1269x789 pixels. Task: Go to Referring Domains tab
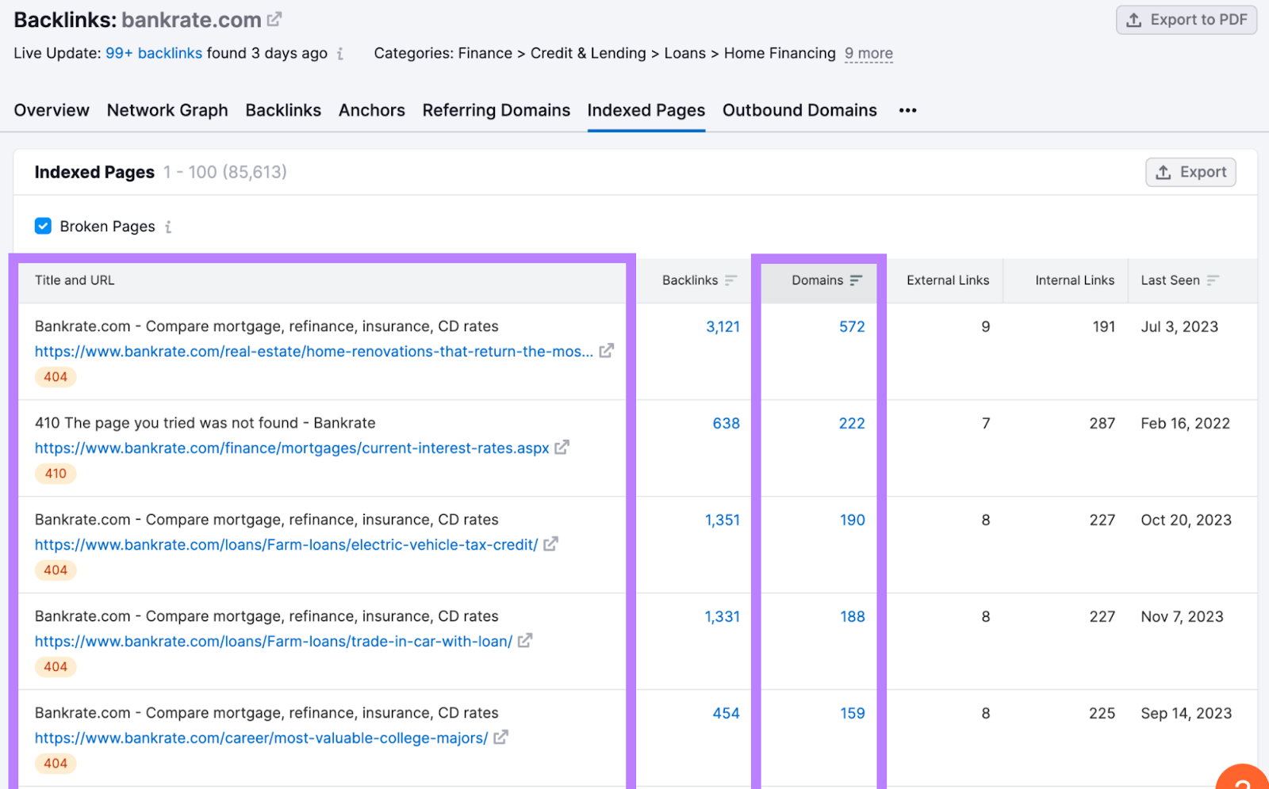(496, 110)
